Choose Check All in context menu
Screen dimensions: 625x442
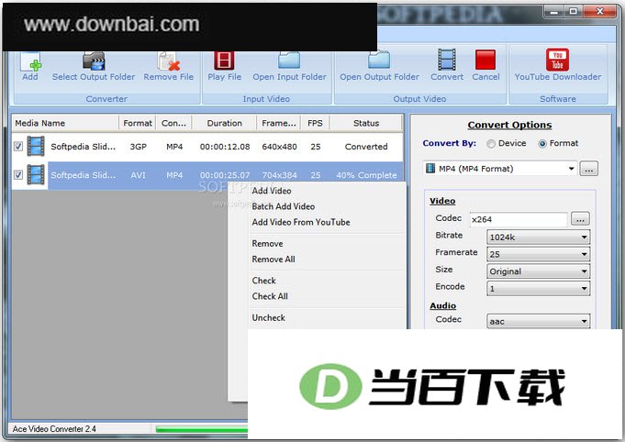[x=270, y=296]
